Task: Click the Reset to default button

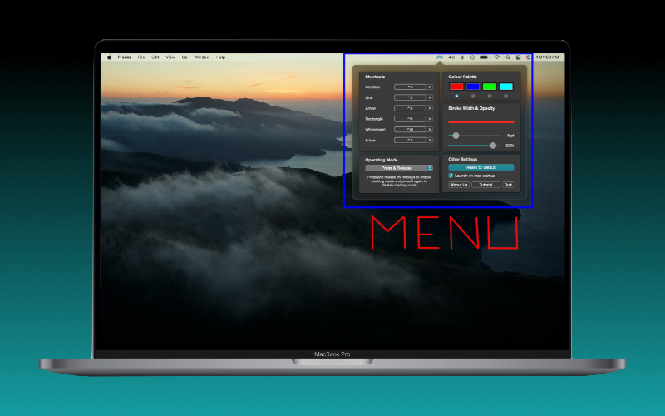Action: [x=481, y=167]
